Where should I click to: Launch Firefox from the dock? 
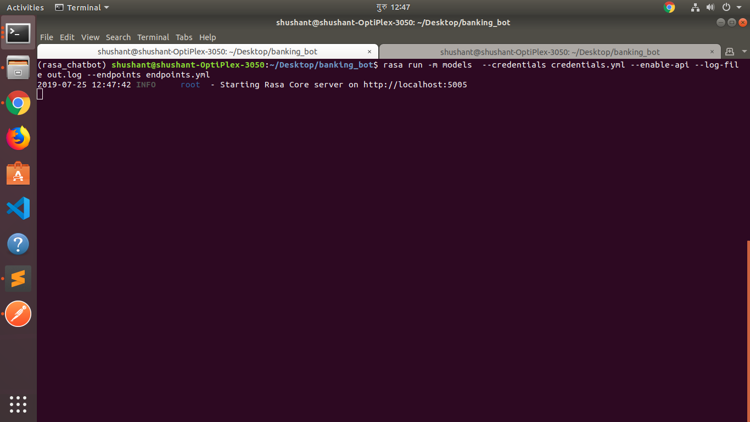[18, 138]
